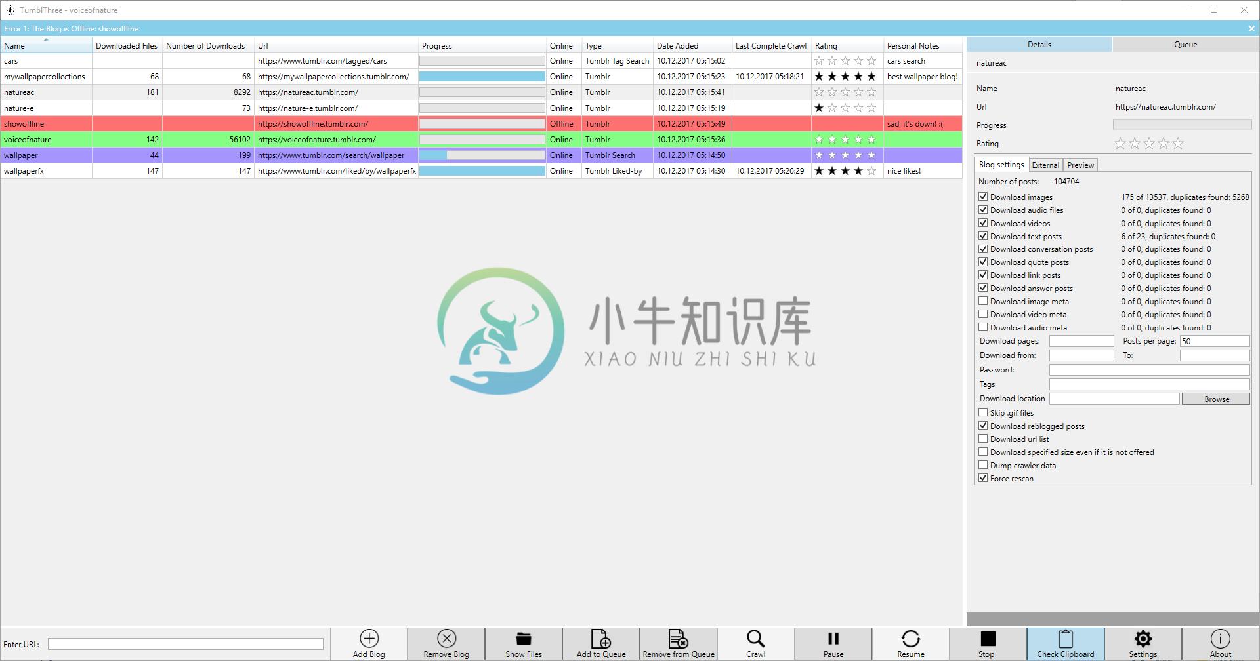Click fifth rating star in wallpaperfx row
Image resolution: width=1260 pixels, height=661 pixels.
pos(871,171)
